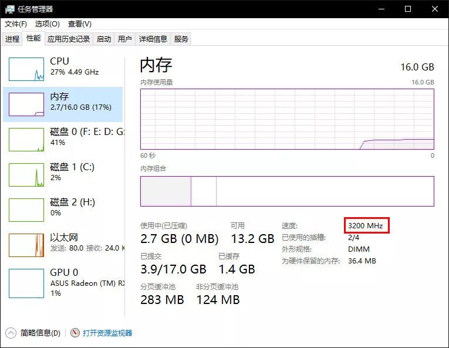The image size is (449, 348).
Task: Click the 磁盘 2 (H:) graph icon
Action: tap(26, 210)
